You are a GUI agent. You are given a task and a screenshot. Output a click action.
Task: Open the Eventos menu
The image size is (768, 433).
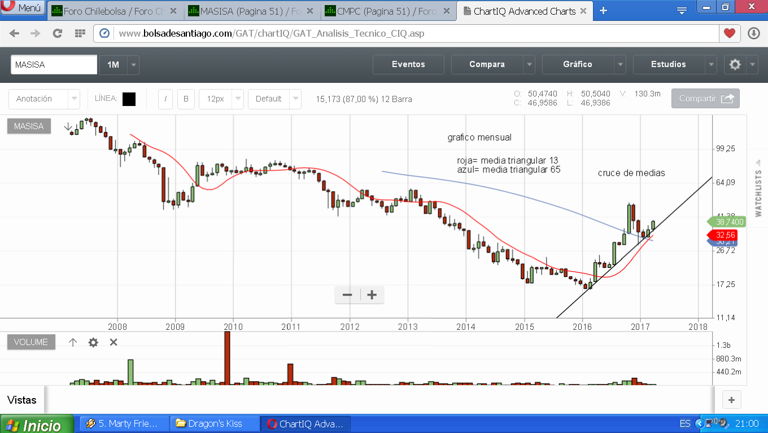(408, 64)
